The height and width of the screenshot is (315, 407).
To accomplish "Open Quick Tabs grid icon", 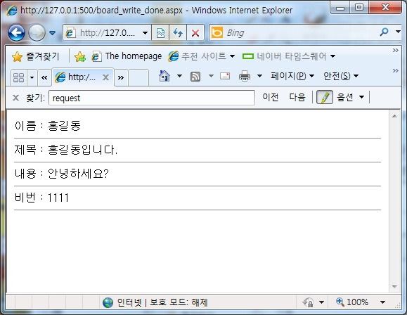I will [x=19, y=77].
